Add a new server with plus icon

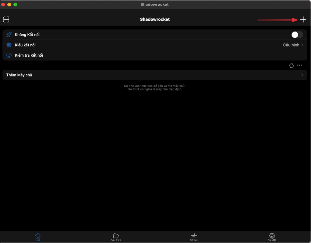tap(303, 19)
